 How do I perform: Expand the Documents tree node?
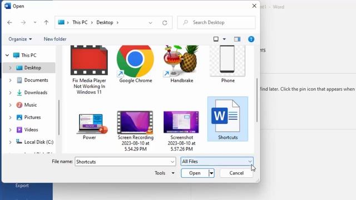tap(10, 80)
